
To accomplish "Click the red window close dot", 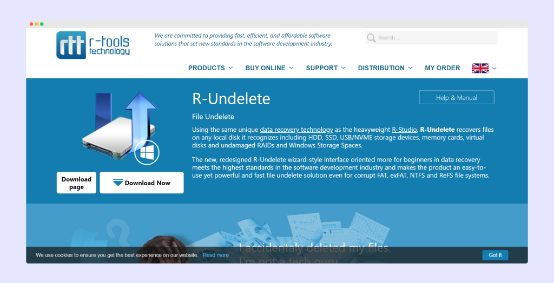I will pyautogui.click(x=31, y=24).
